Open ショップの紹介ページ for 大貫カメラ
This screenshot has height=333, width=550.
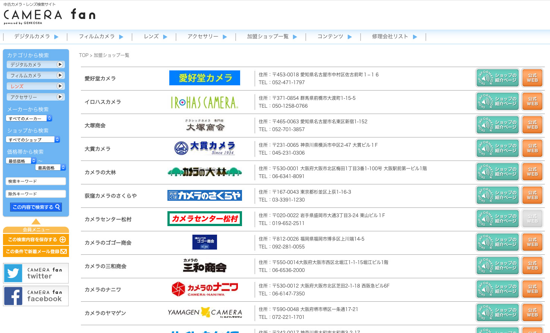pyautogui.click(x=498, y=148)
